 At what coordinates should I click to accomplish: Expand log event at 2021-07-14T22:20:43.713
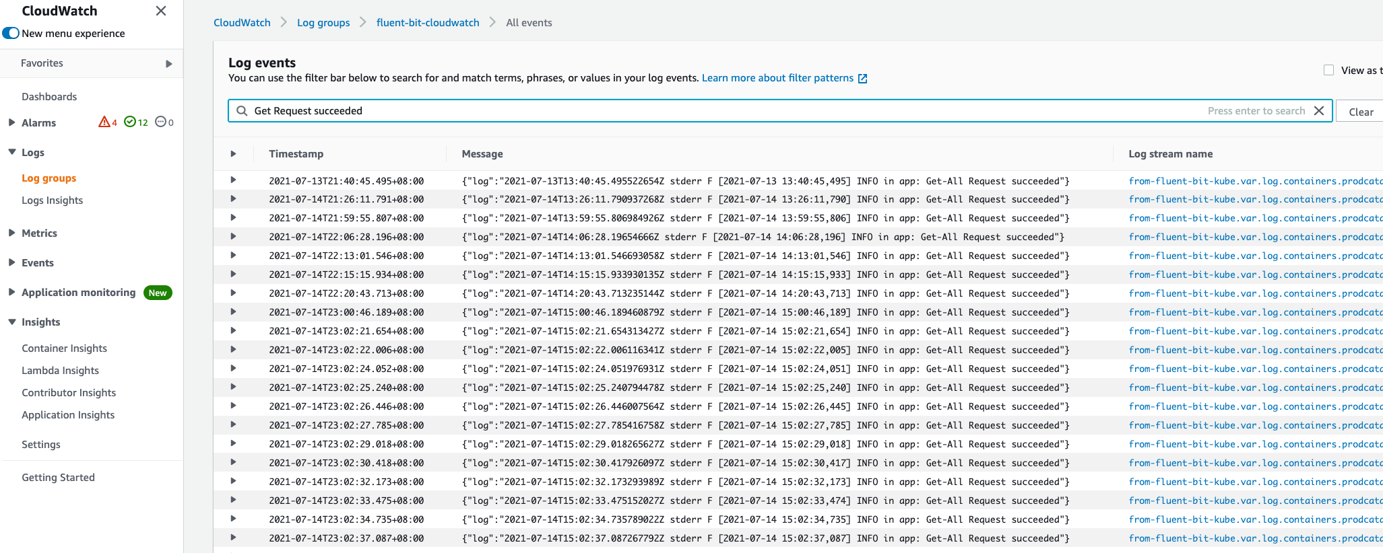click(x=233, y=293)
